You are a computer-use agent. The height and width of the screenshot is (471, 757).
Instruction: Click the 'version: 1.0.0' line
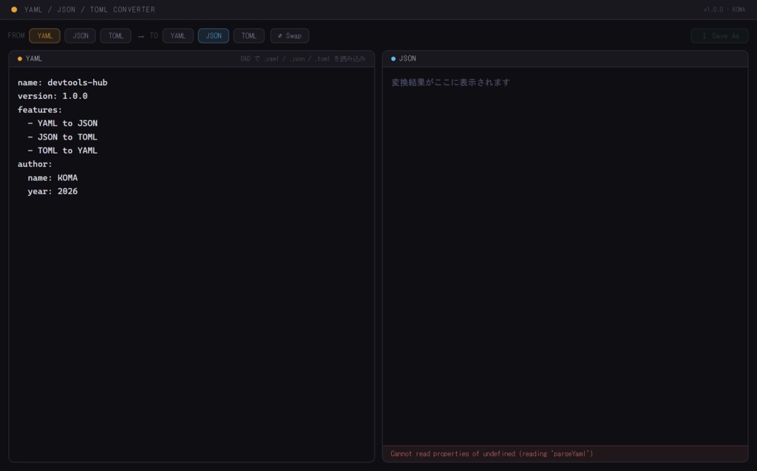pos(52,96)
